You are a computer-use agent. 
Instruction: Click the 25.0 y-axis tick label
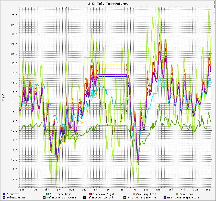coord(14,15)
